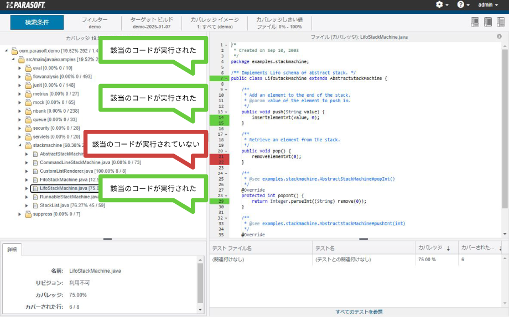
Task: Expand the queue folder
Action: [20, 120]
